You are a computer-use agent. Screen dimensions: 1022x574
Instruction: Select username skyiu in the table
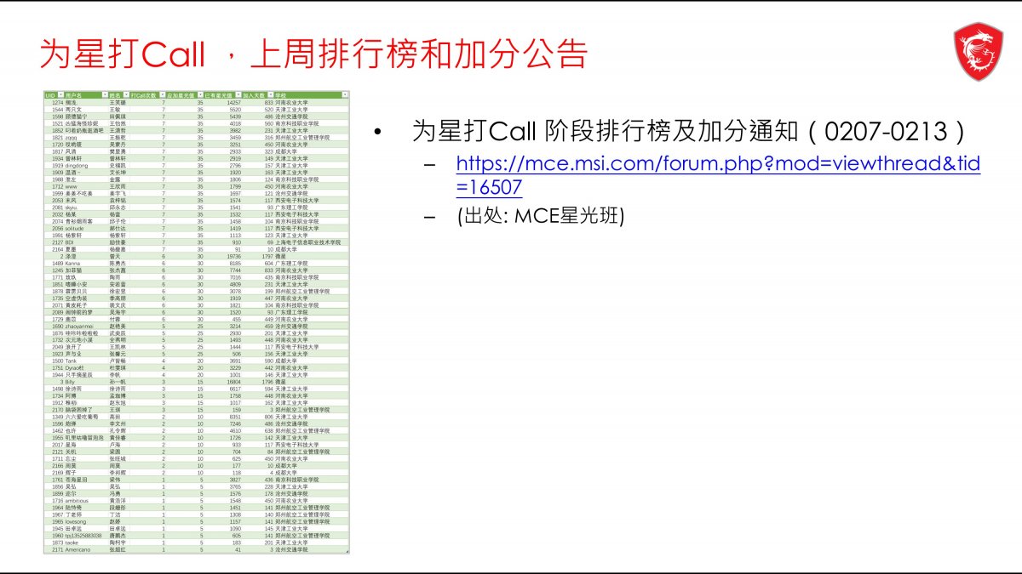(72, 207)
